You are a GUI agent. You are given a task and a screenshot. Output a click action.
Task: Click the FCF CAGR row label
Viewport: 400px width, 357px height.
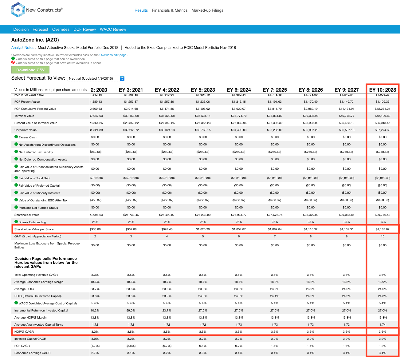22,346
